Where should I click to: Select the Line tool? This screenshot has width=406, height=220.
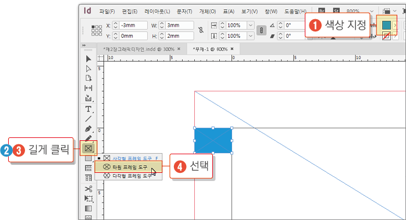point(88,119)
